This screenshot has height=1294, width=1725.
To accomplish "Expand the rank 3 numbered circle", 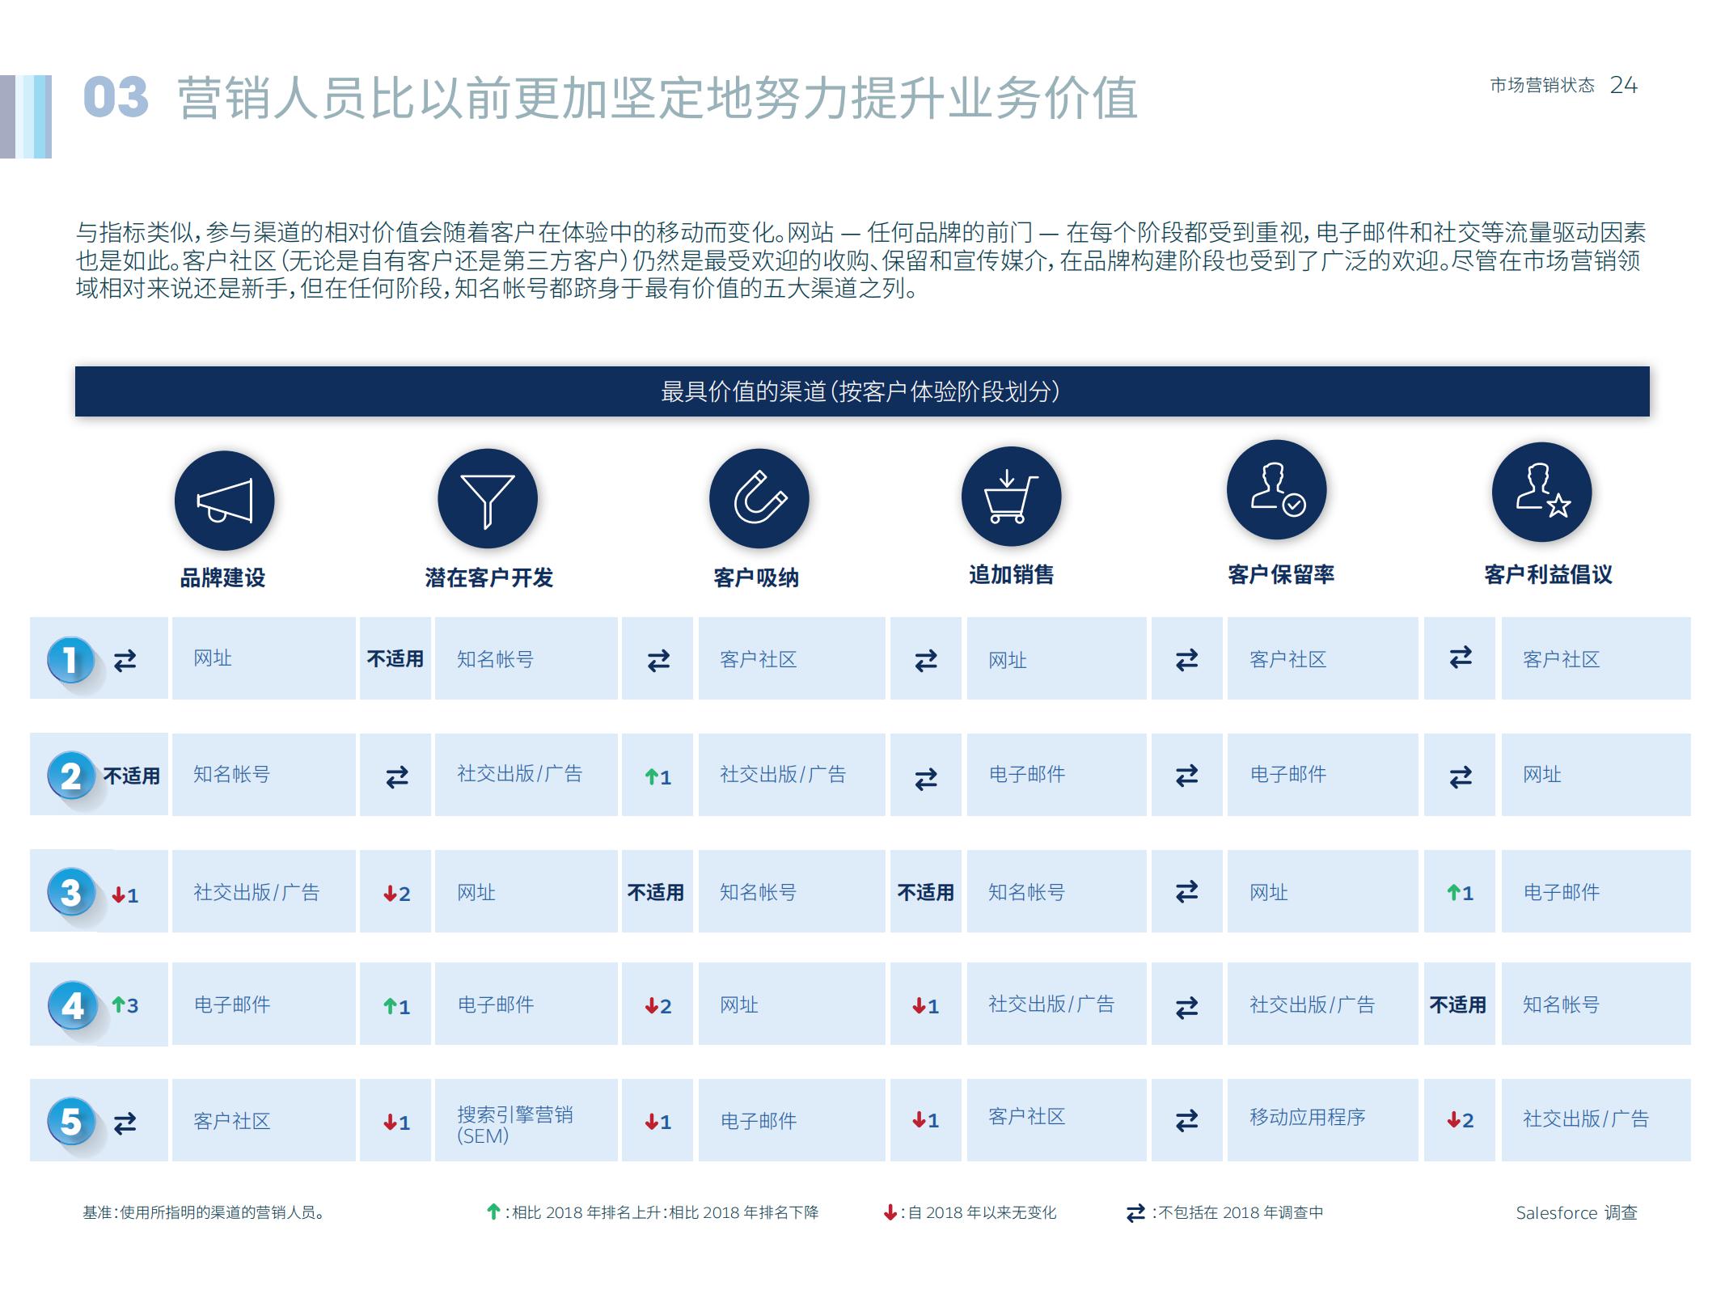I will [72, 890].
